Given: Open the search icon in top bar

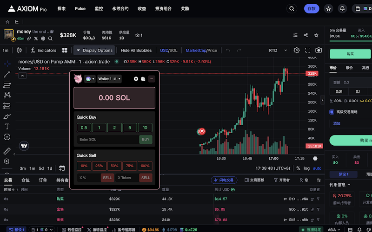Looking at the screenshot, I should click(x=292, y=9).
